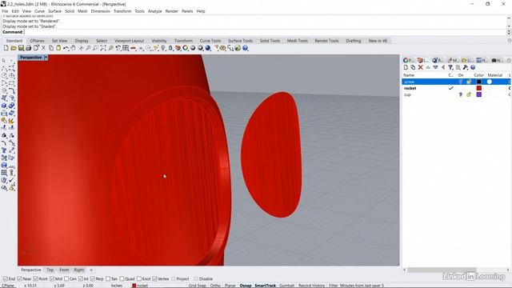Switch to the Top viewport tab

tap(50, 270)
